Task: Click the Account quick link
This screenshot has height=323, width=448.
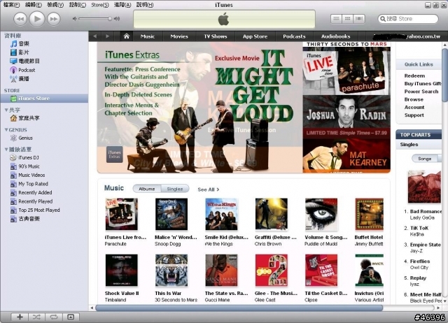Action: (414, 107)
